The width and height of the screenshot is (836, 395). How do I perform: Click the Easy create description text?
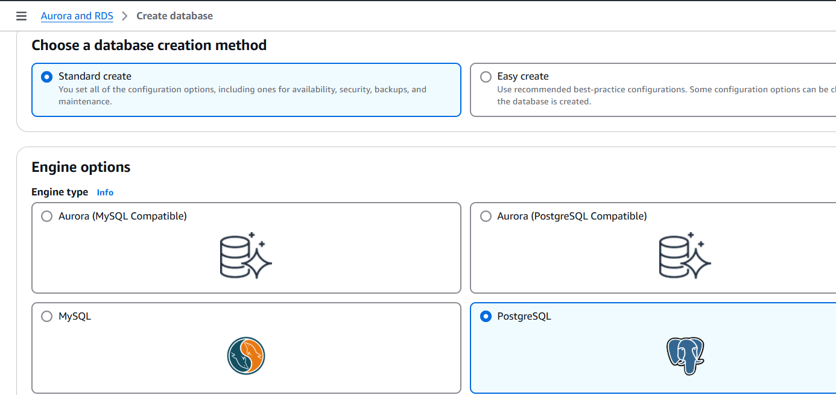point(667,95)
